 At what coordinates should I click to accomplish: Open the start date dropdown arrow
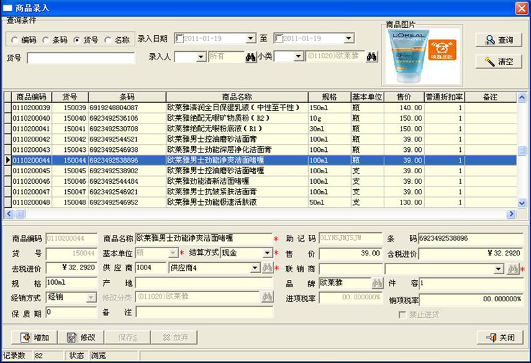pos(250,38)
